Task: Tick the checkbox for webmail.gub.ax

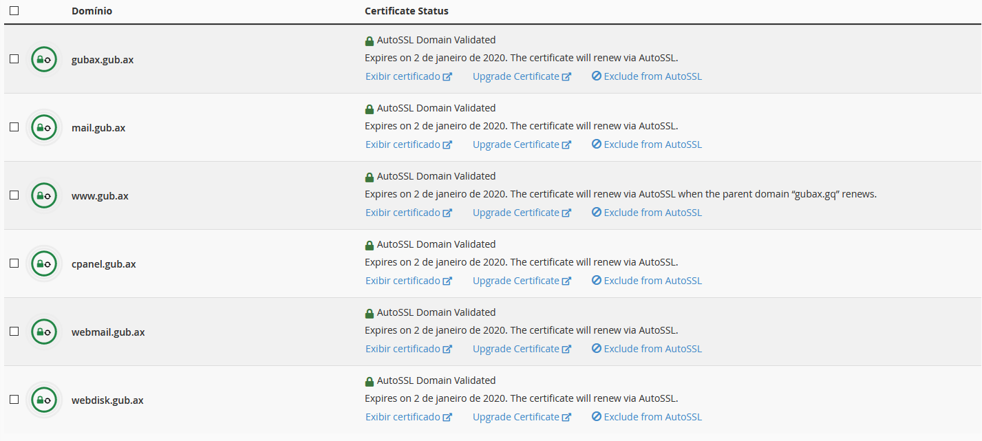Action: (x=14, y=332)
